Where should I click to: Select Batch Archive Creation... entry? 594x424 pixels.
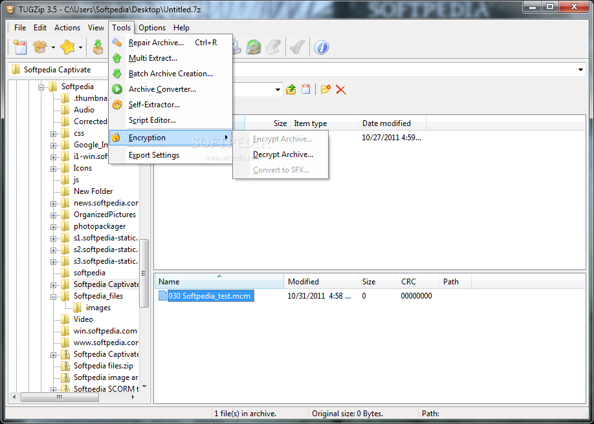coord(171,74)
